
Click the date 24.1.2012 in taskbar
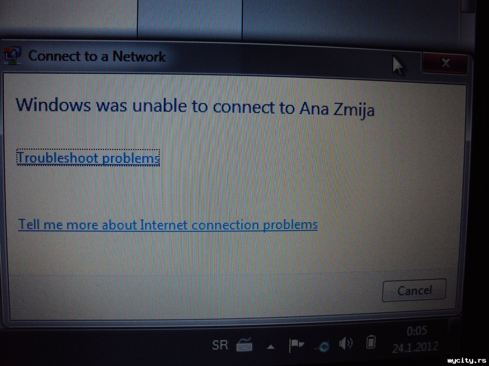[x=415, y=347]
